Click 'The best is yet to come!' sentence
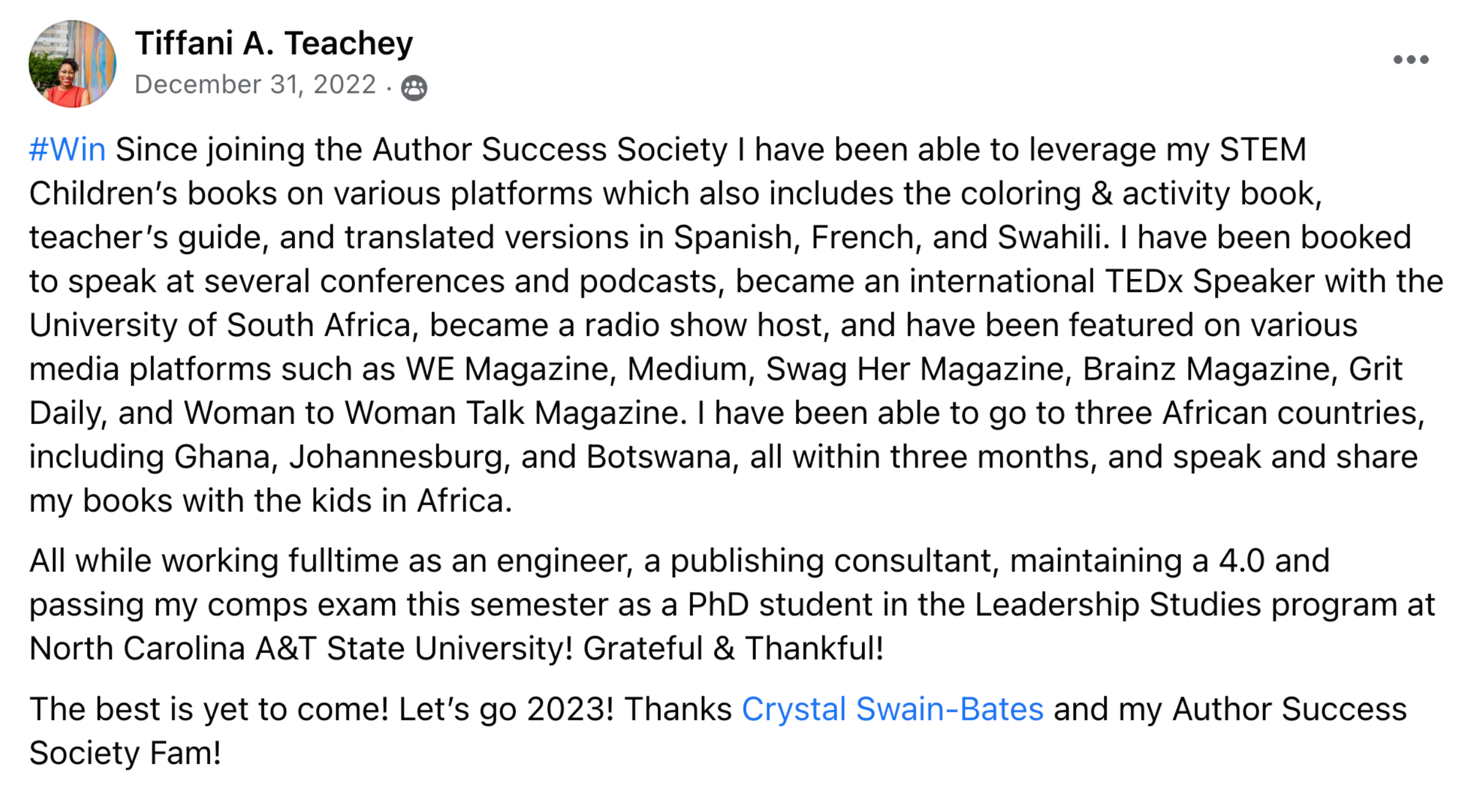 (209, 709)
